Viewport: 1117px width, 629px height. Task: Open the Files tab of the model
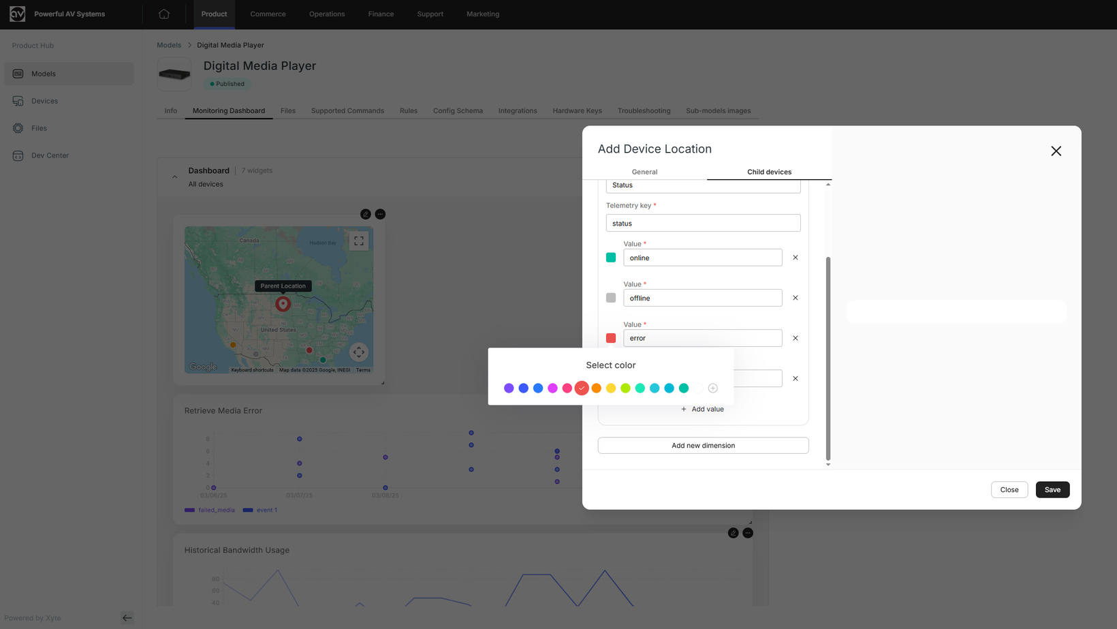coord(288,110)
